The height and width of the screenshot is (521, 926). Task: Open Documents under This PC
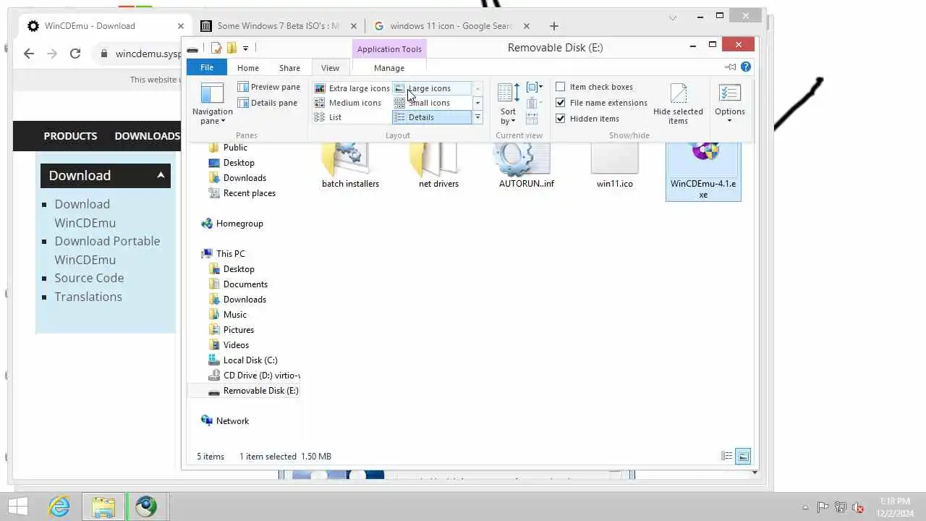245,284
